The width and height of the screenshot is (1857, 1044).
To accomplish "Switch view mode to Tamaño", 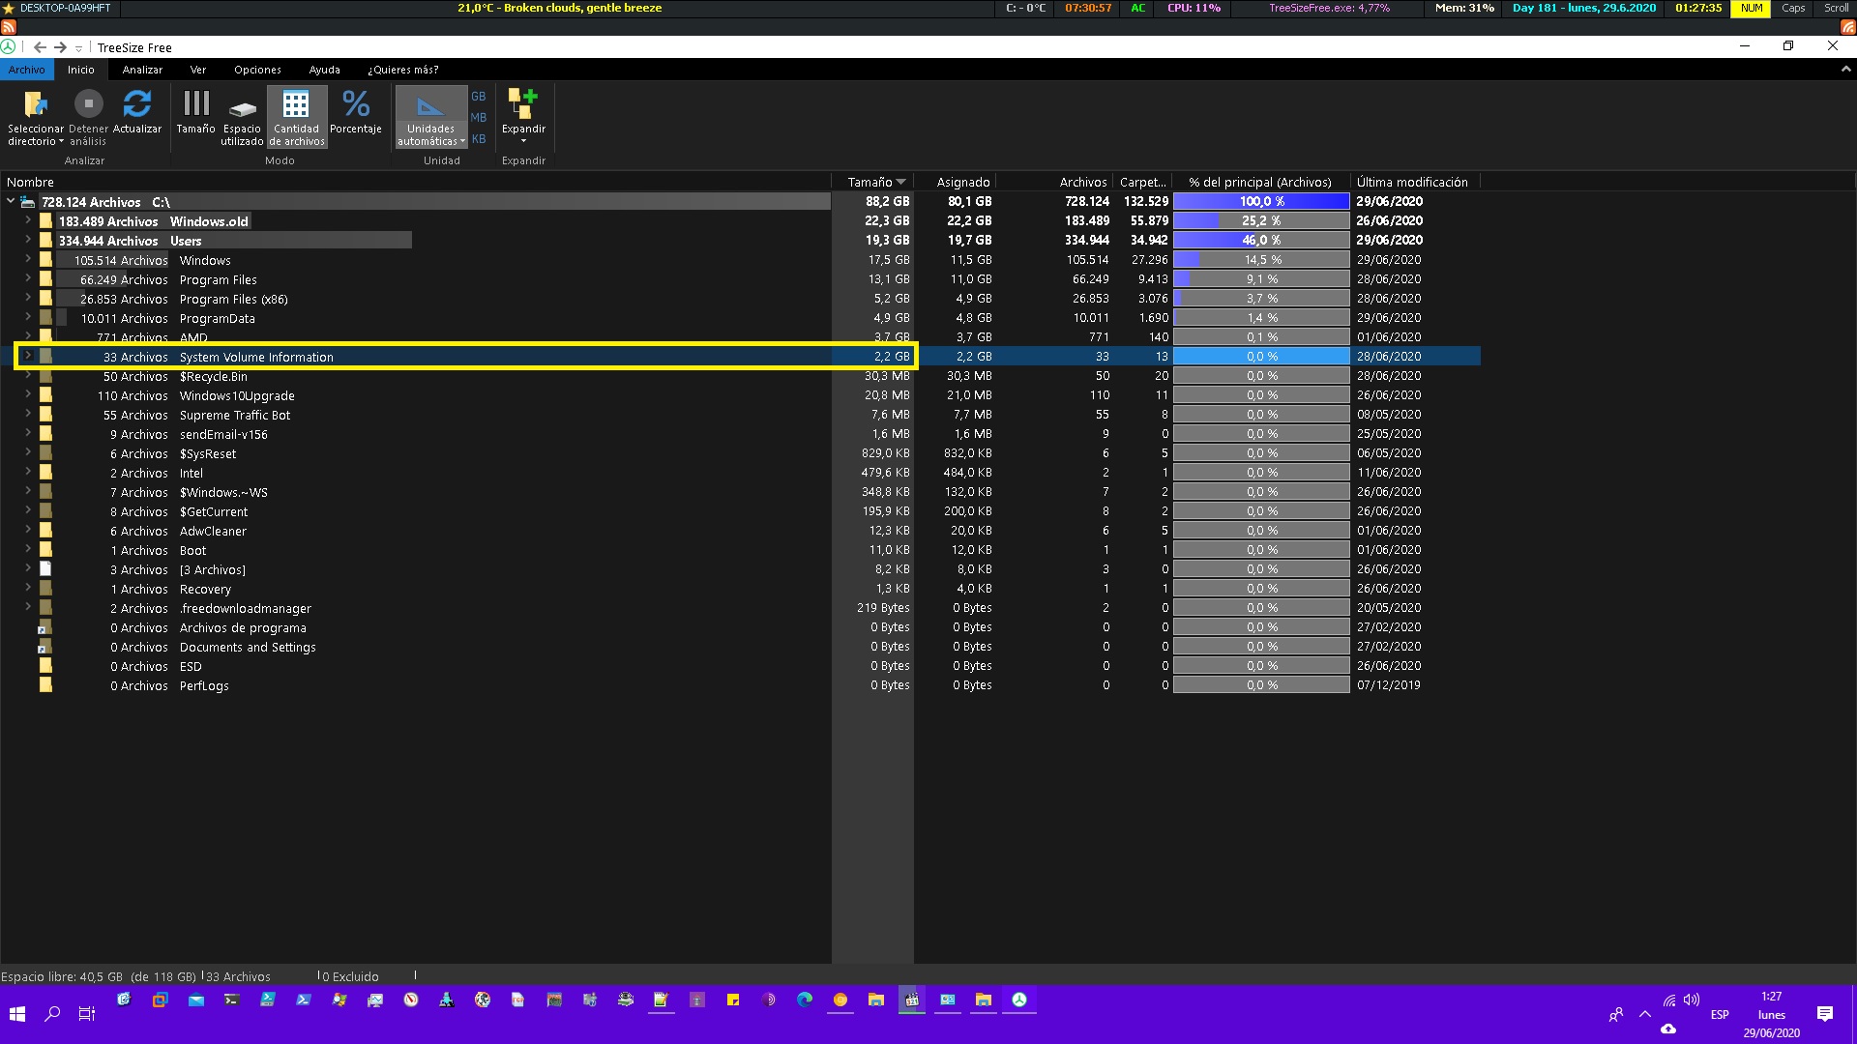I will coord(195,113).
